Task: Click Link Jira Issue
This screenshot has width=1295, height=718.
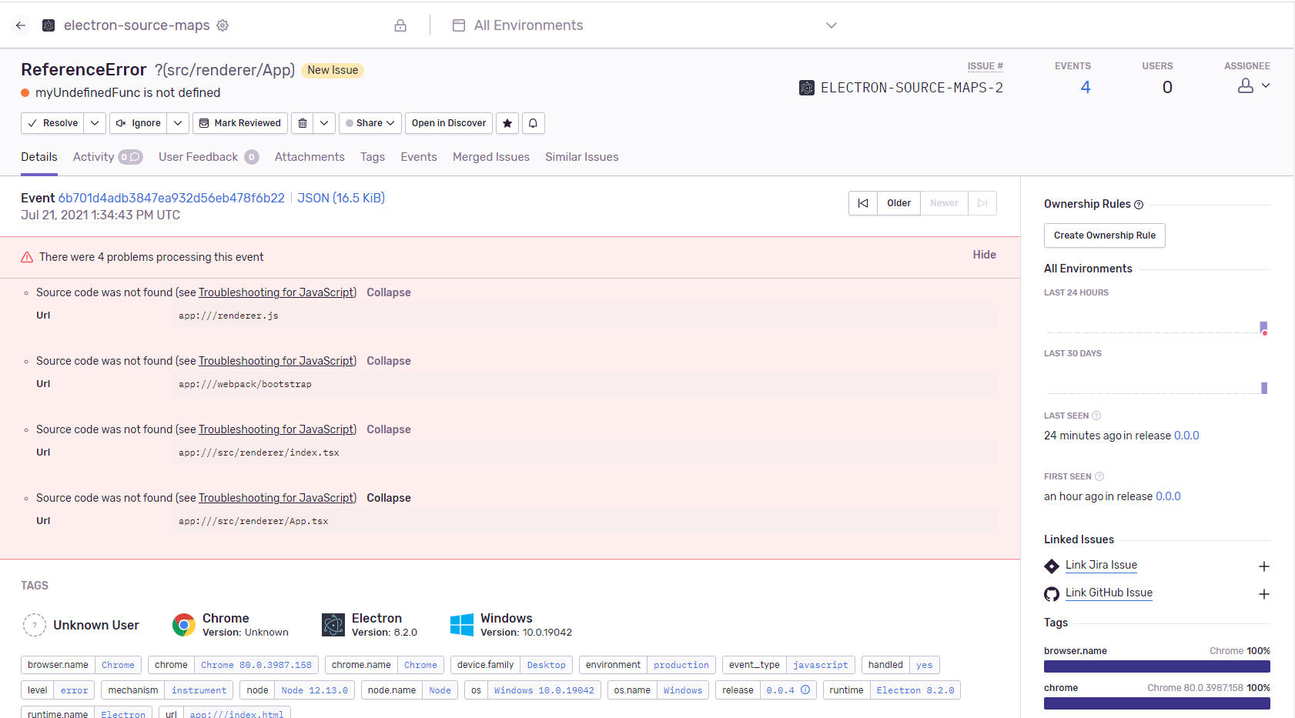Action: click(1101, 565)
